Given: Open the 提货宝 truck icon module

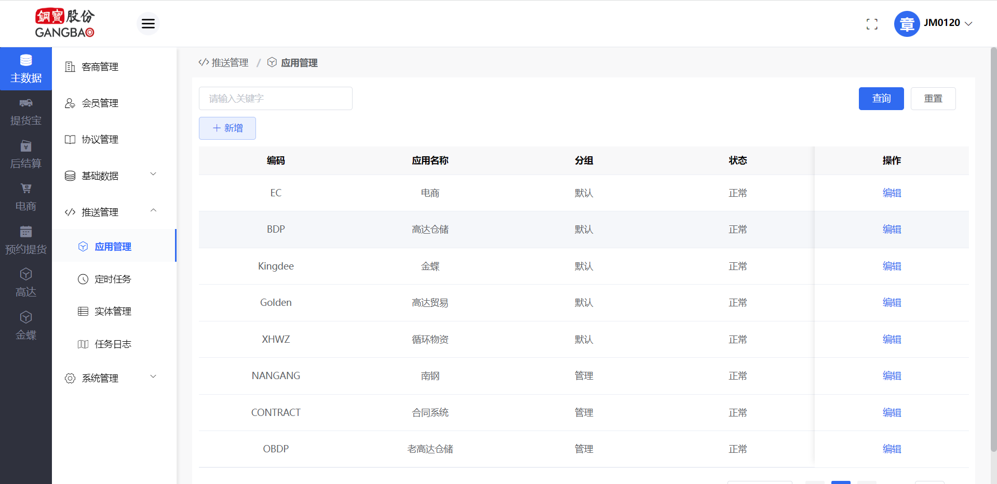Looking at the screenshot, I should click(26, 112).
